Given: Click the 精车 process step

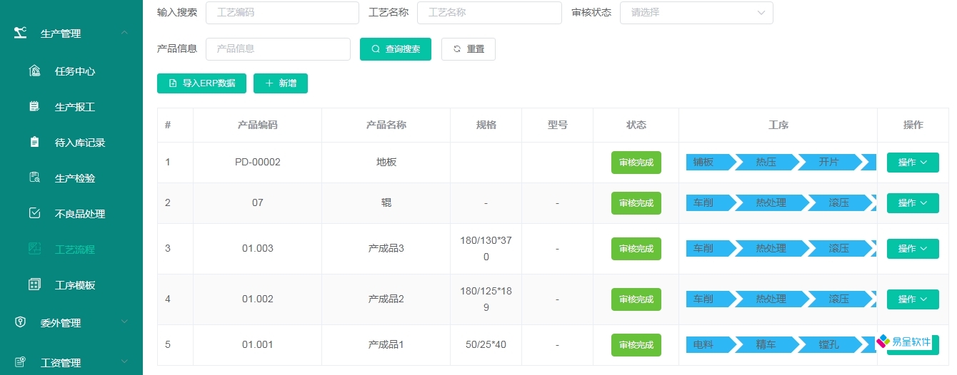Looking at the screenshot, I should click(766, 345).
